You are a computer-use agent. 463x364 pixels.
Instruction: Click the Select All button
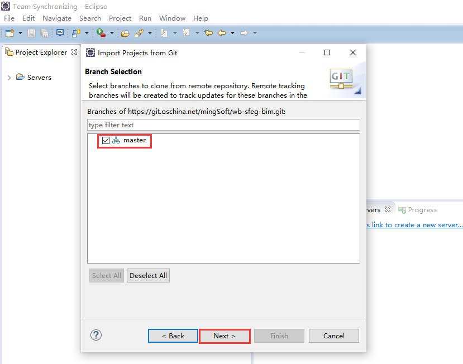coord(107,275)
